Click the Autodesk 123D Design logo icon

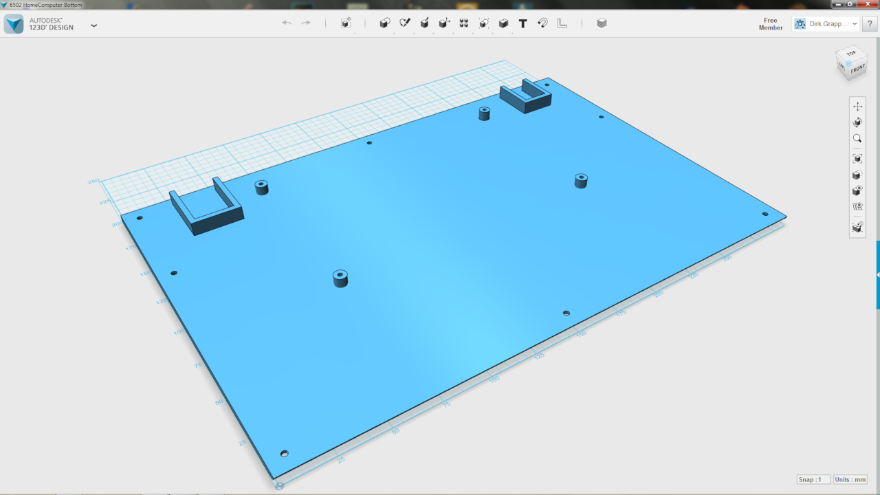(x=14, y=24)
